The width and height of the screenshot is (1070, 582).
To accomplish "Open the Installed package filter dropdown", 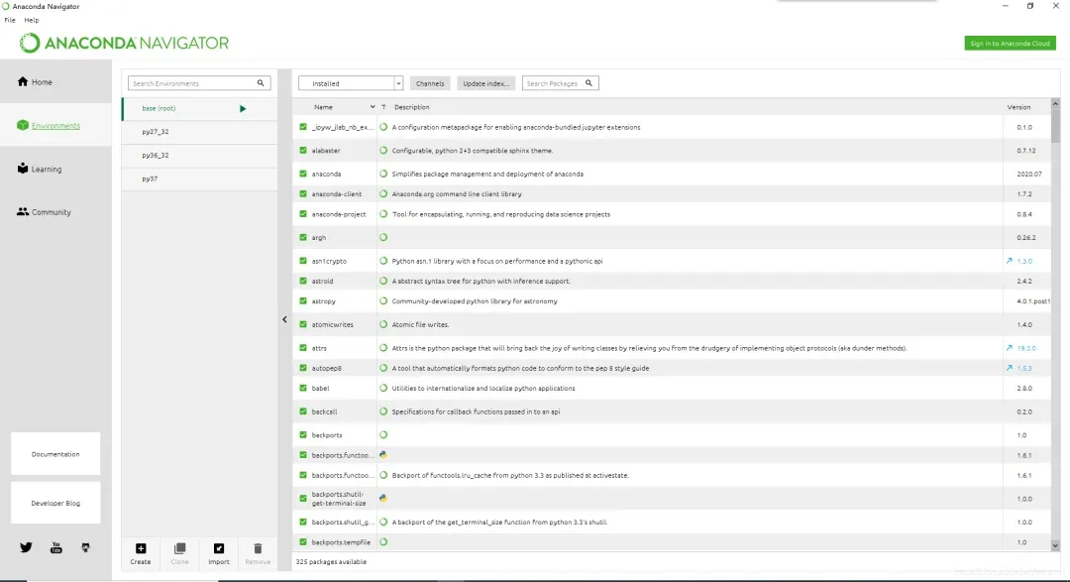I will point(351,83).
